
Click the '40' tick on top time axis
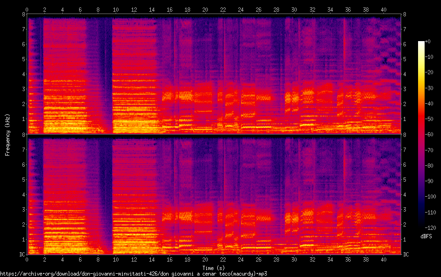(383, 9)
